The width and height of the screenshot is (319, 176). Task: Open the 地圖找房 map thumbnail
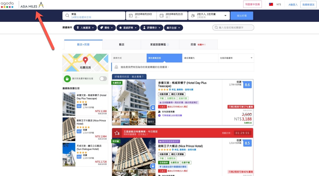tap(85, 62)
